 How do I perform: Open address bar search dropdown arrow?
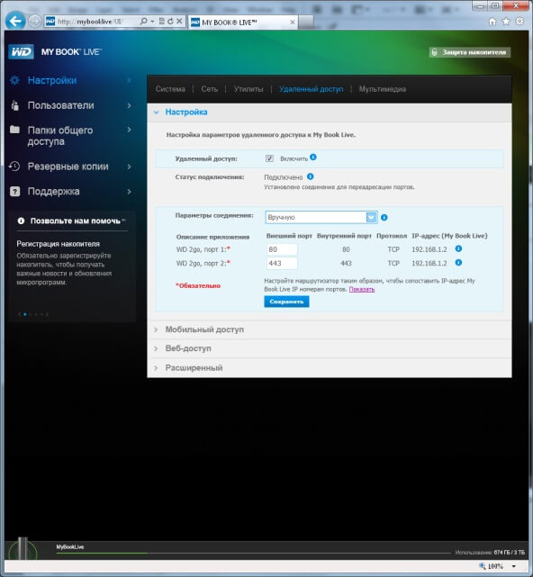152,22
